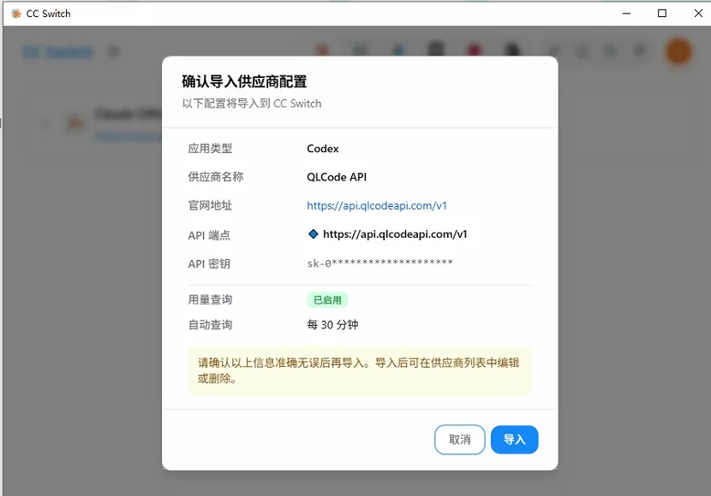The image size is (711, 496).
Task: Close the CC Switch window
Action: (x=698, y=14)
